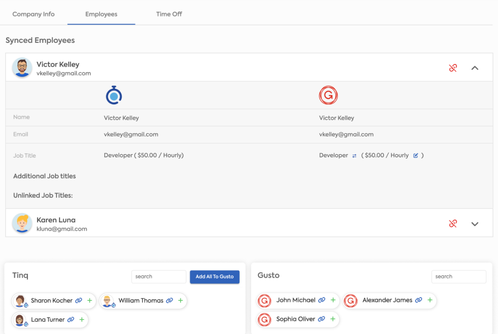Click kluna@gmail.com email text
Viewport: 498px width, 334px height.
62,229
